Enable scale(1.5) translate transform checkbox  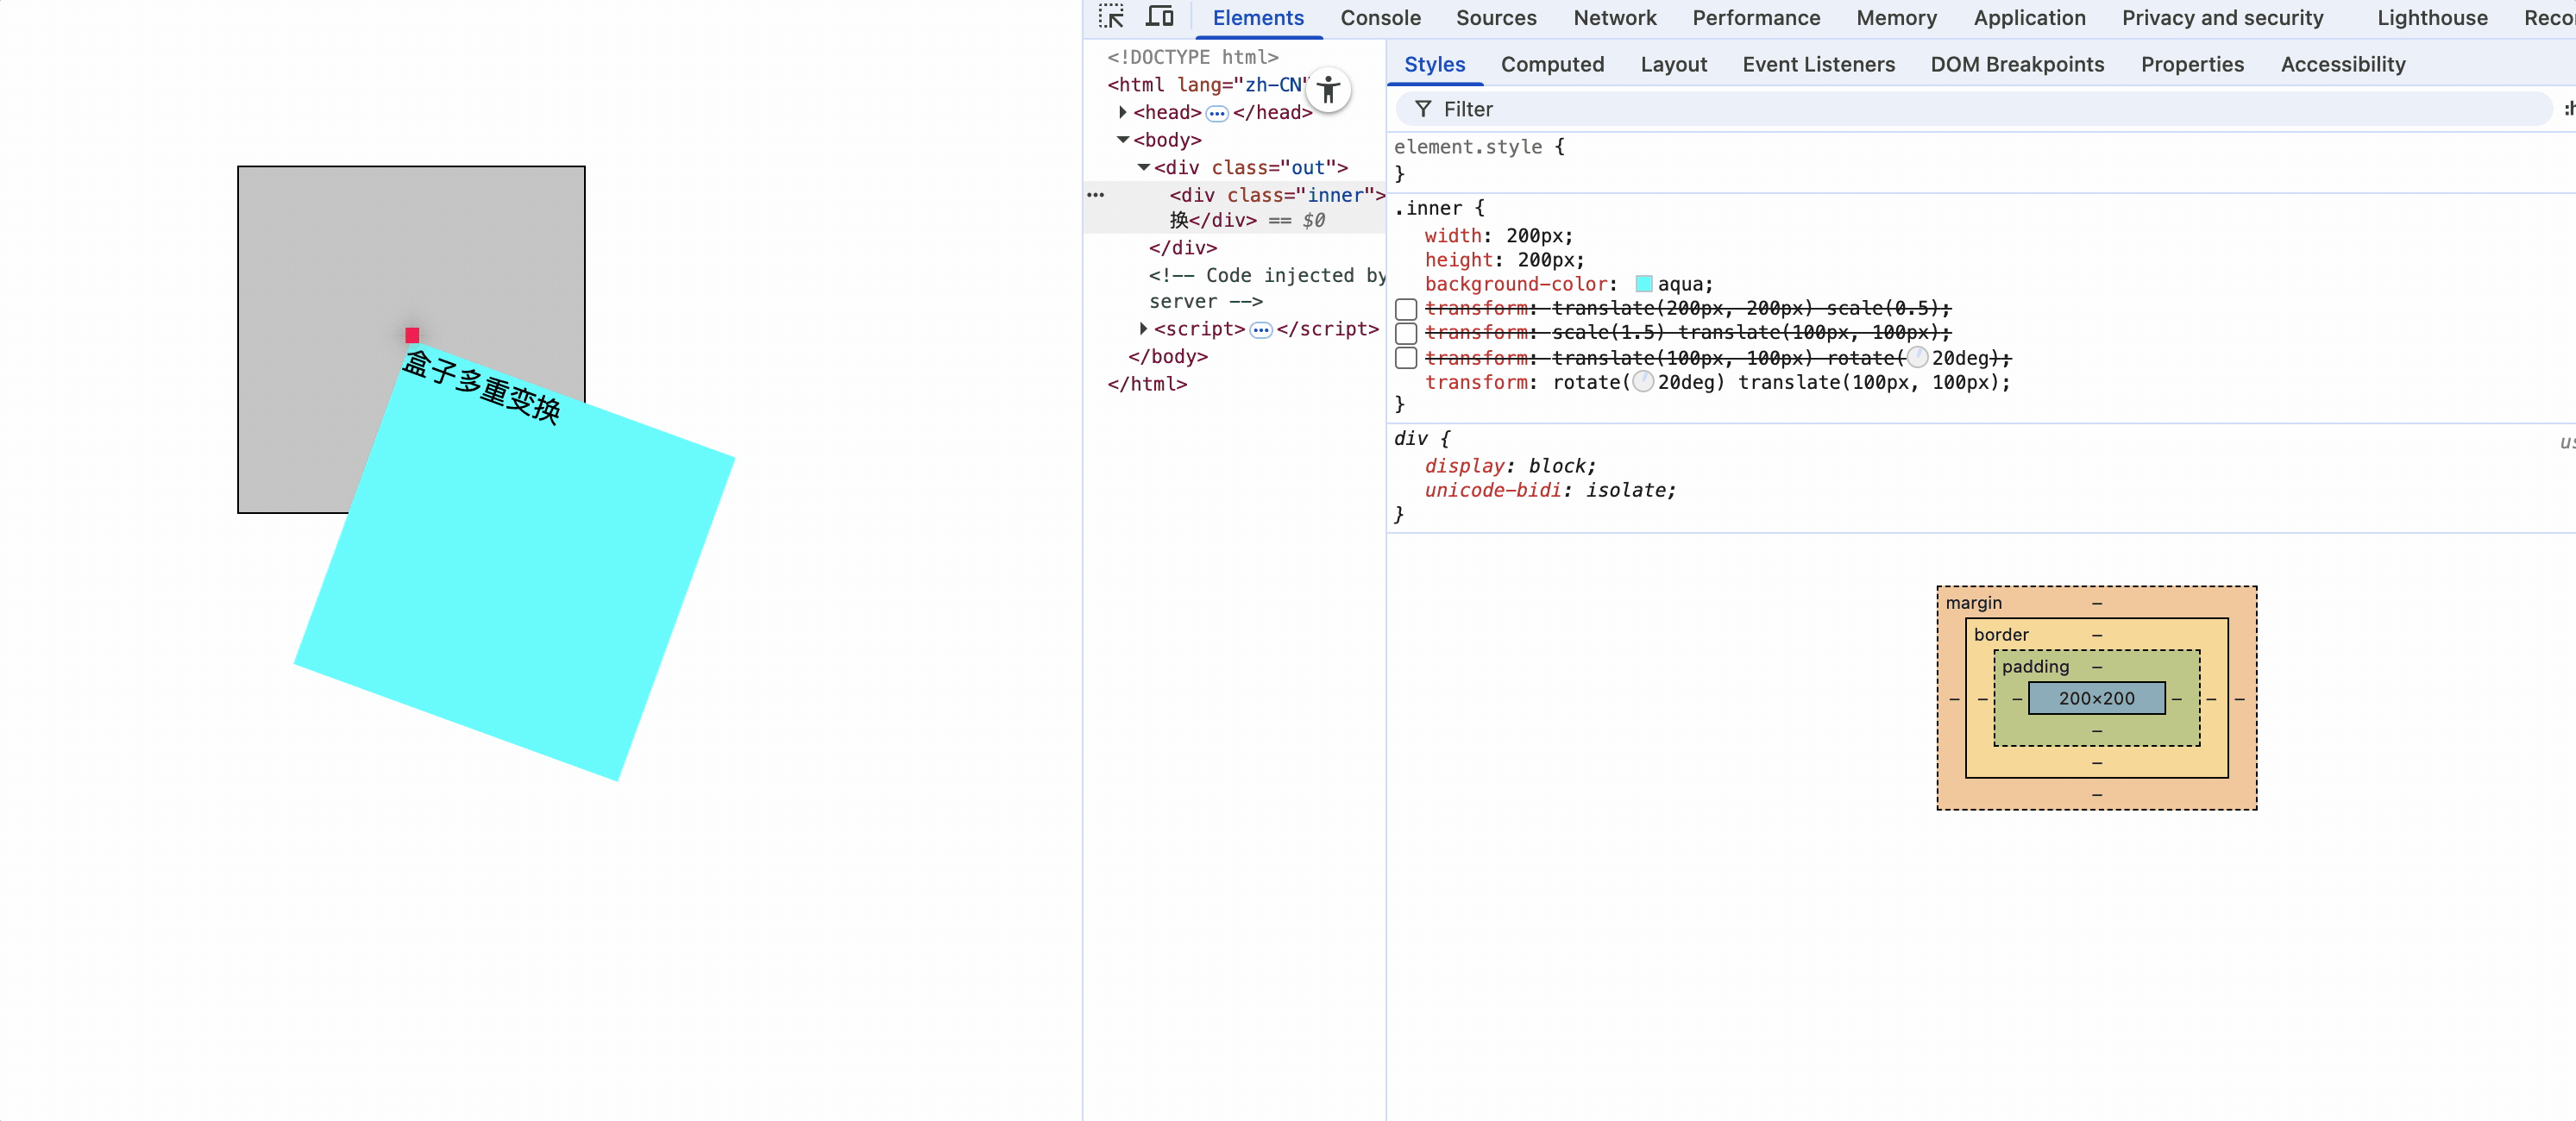click(1406, 333)
